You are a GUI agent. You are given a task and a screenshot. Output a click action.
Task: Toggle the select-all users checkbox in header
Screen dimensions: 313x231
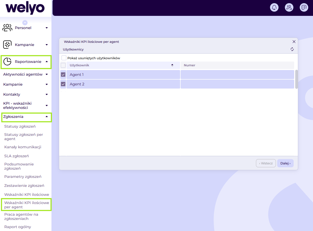tap(63, 65)
